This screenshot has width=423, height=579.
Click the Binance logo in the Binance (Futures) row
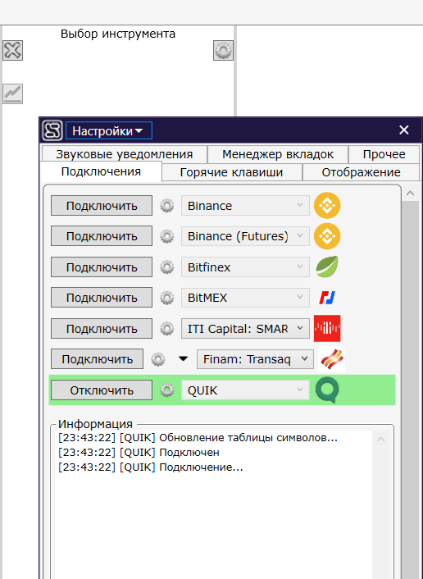(x=327, y=236)
